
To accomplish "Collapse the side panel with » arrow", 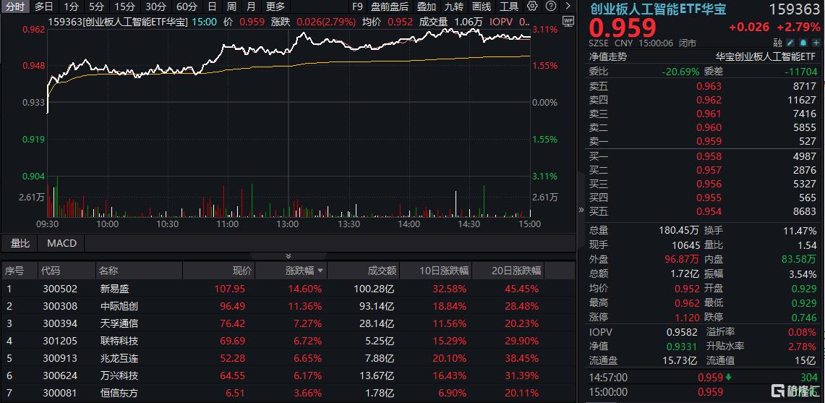I will (x=581, y=210).
